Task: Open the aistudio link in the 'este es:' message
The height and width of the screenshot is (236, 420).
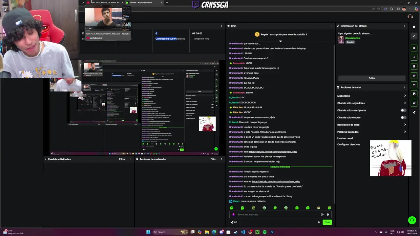Action: 276,182
